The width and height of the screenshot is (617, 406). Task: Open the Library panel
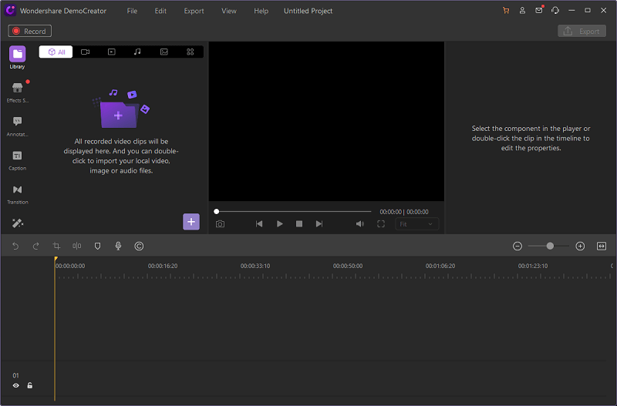[17, 58]
